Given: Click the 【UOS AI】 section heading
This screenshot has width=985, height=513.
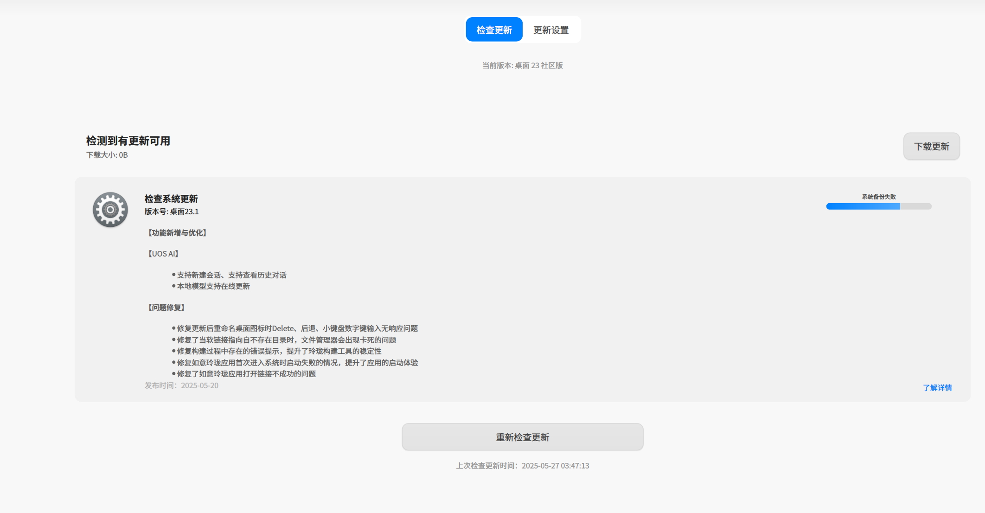Looking at the screenshot, I should tap(163, 254).
